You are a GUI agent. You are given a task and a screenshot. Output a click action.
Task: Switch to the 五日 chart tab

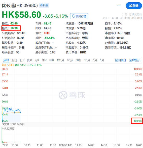tap(14, 60)
